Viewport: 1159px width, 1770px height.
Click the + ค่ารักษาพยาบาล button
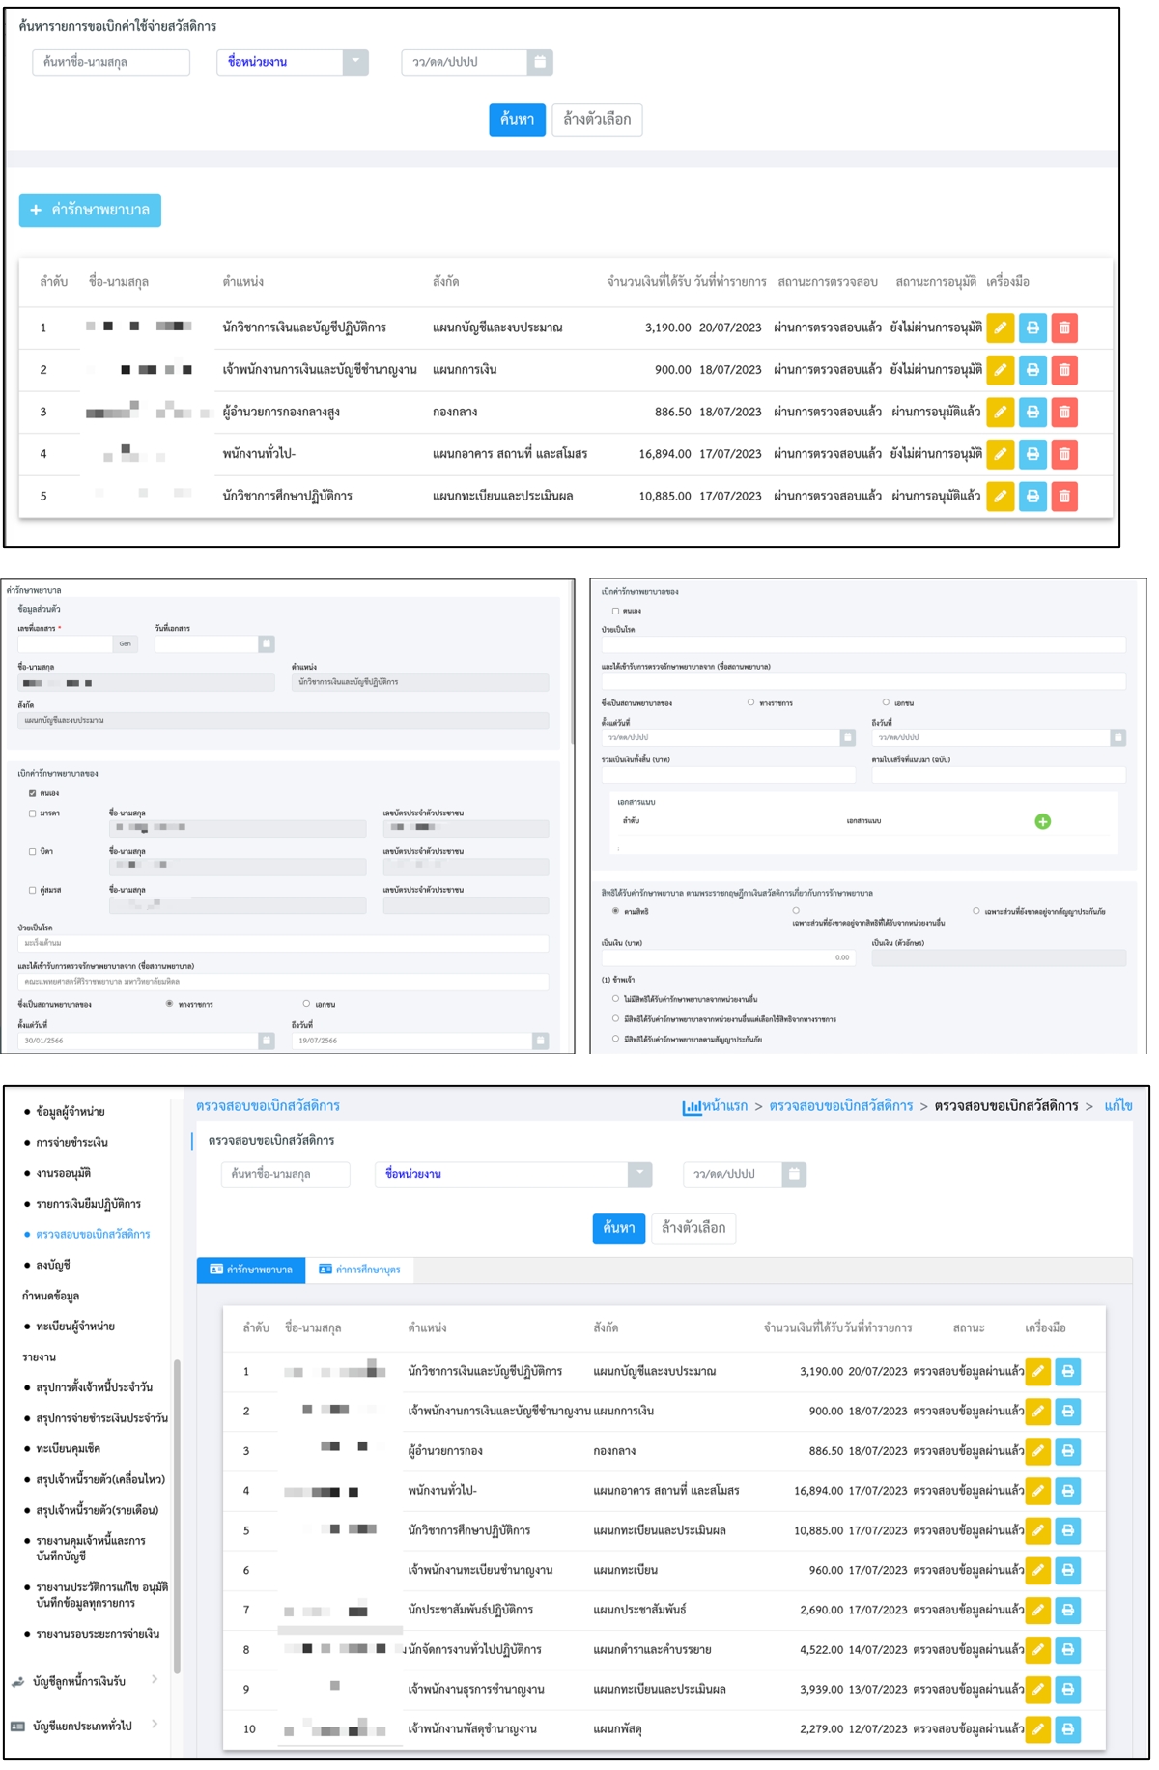click(90, 211)
